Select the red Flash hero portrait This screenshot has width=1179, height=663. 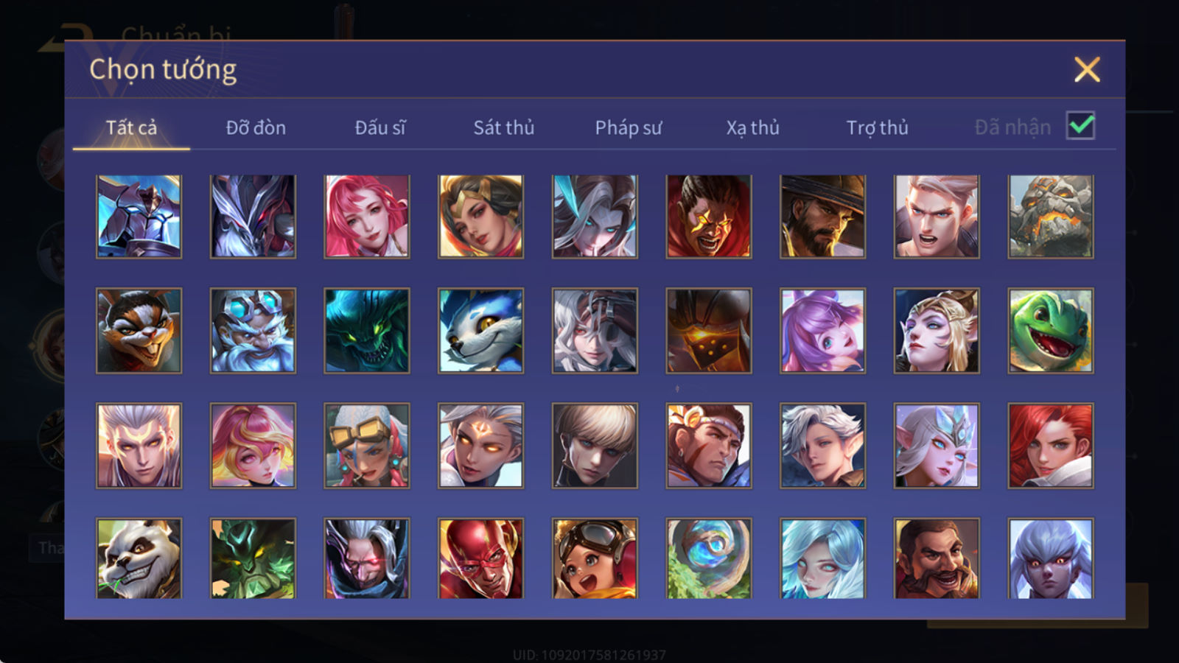[480, 558]
